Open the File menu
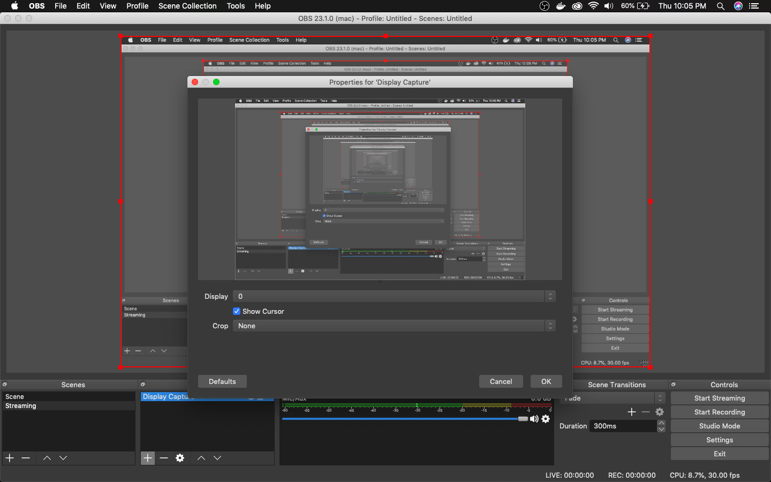This screenshot has height=482, width=771. [x=61, y=6]
